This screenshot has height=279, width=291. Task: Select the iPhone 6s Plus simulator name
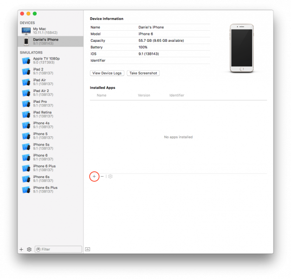tap(45, 188)
